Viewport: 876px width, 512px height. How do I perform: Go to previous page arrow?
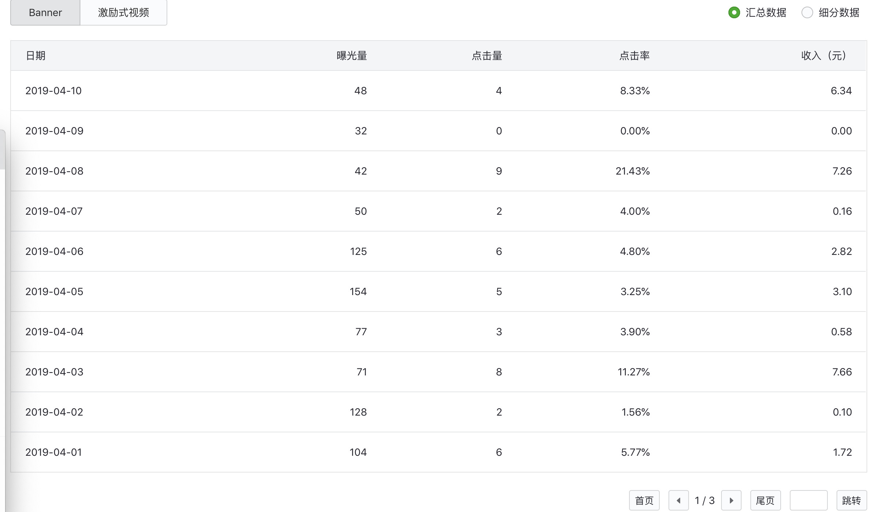tap(678, 500)
